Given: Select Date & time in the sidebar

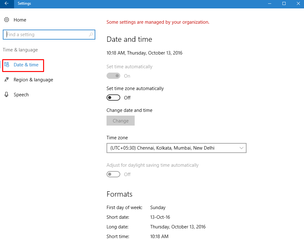Looking at the screenshot, I should pos(23,64).
